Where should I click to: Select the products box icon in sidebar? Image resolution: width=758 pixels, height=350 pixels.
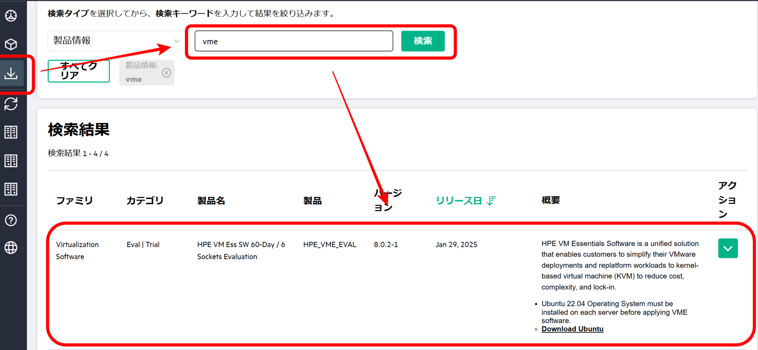coord(11,44)
